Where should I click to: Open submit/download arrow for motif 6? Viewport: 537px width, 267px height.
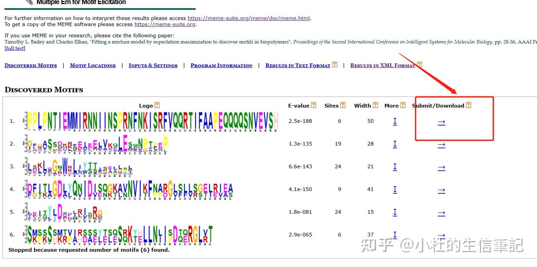coord(441,236)
